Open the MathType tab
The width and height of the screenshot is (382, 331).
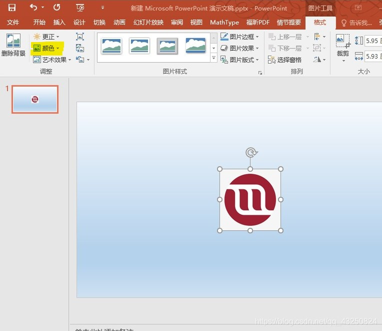pos(224,23)
